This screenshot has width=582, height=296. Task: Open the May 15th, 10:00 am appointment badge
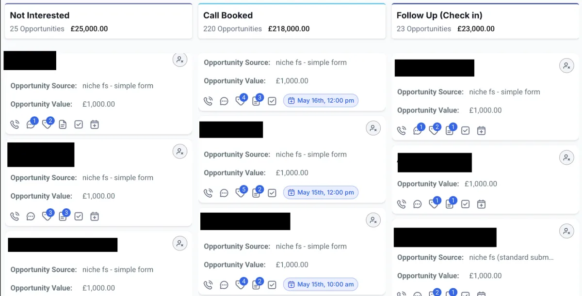(321, 284)
